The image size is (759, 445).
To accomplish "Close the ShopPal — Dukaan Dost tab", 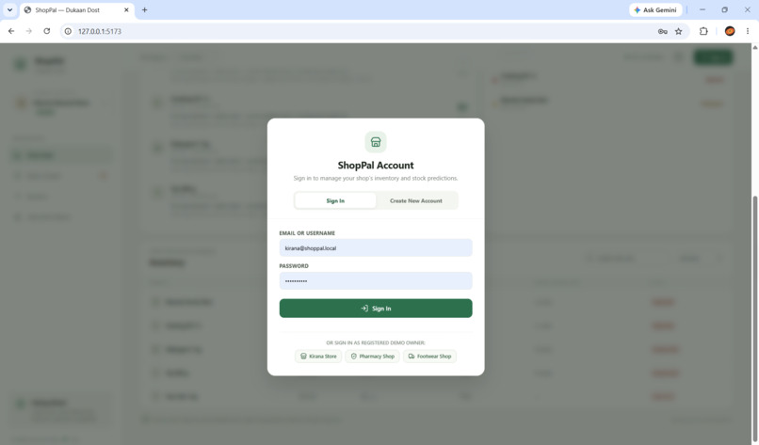I will pyautogui.click(x=126, y=9).
